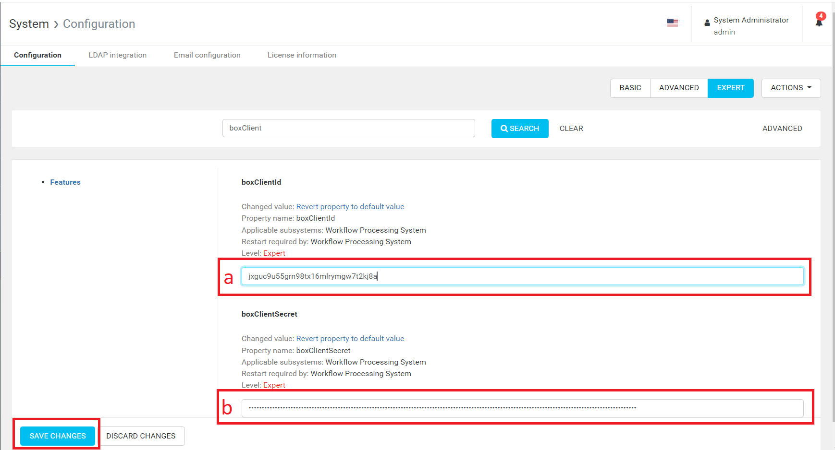Open the ACTIONS dropdown menu
835x450 pixels.
pos(791,88)
